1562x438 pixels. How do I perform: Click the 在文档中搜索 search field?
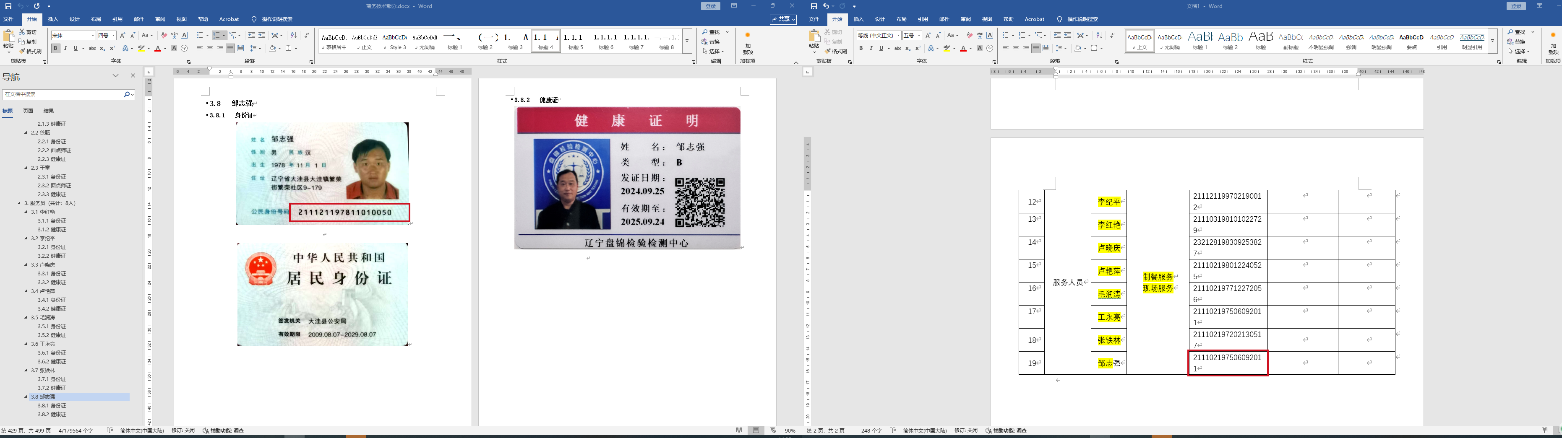tap(61, 94)
